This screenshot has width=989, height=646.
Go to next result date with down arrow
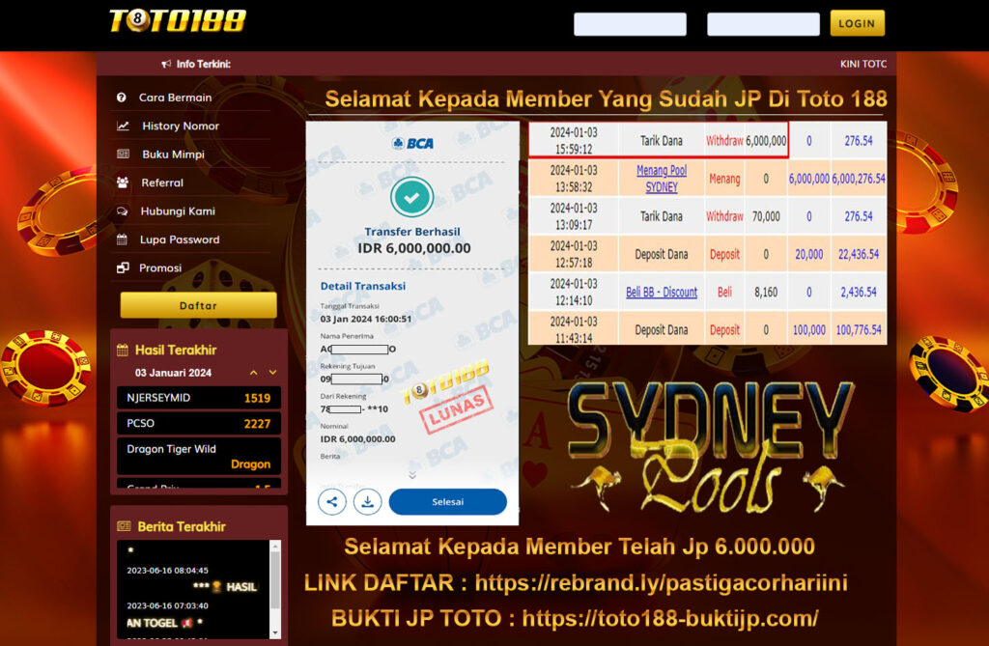272,373
